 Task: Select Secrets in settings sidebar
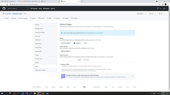(x=45, y=63)
